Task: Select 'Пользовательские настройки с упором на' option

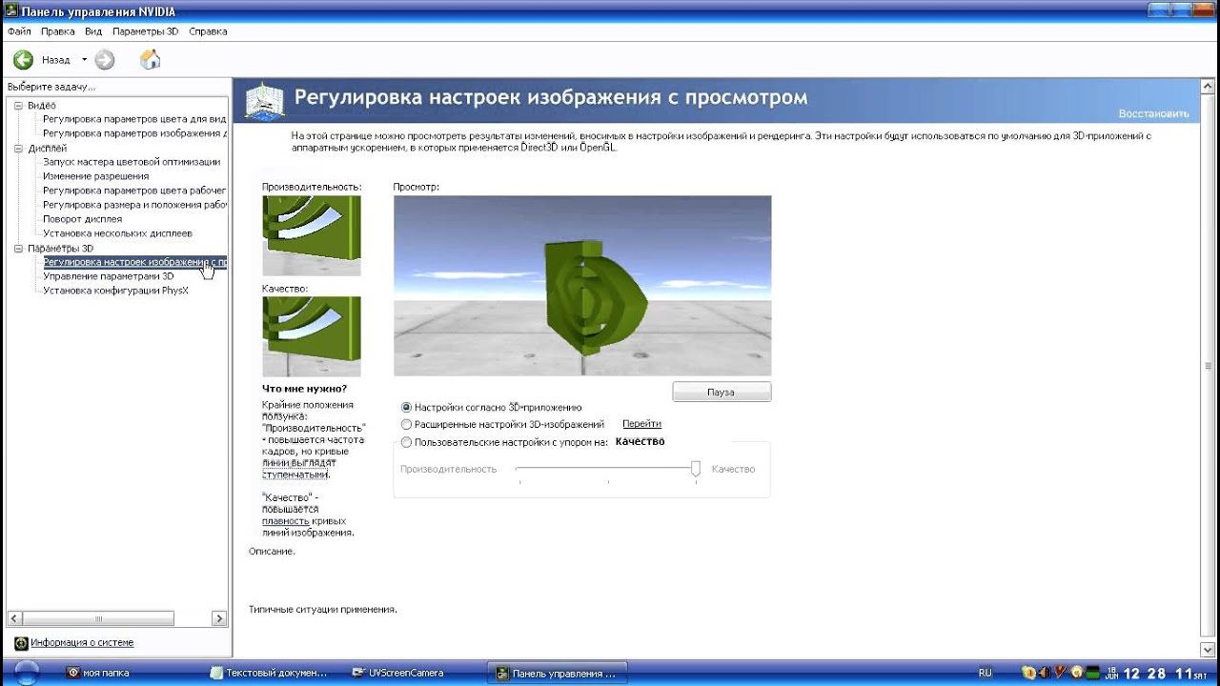Action: (x=407, y=442)
